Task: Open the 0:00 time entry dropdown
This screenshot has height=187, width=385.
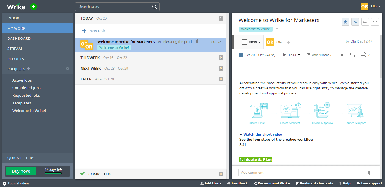Action: click(x=294, y=55)
